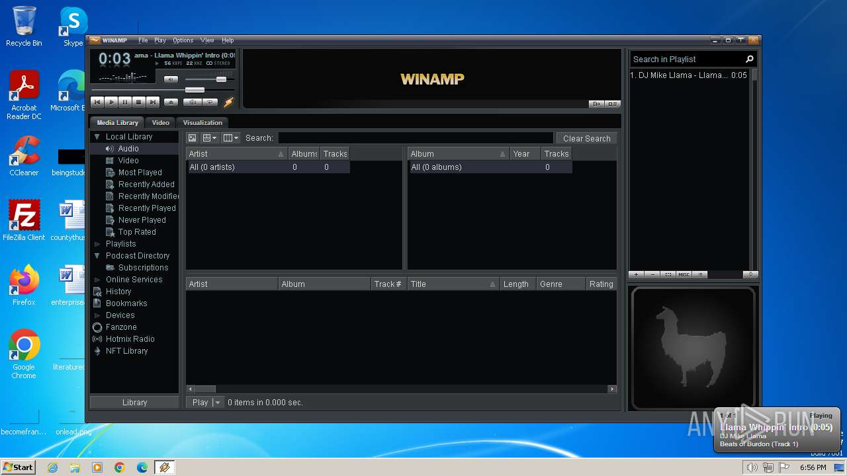Switch to the Visualization tab

[x=202, y=122]
